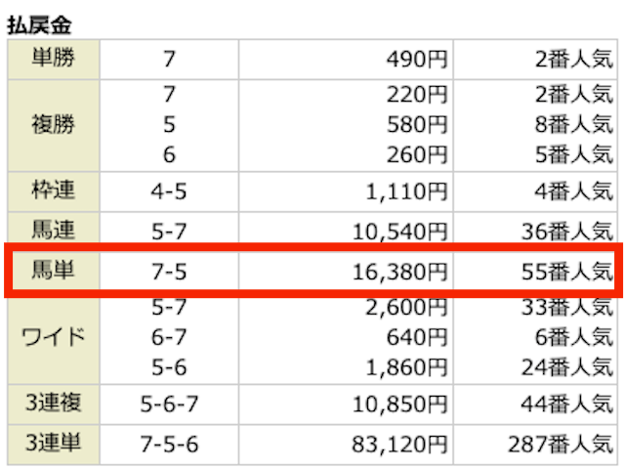
Task: Click the 580円 place payout
Action: (x=417, y=124)
